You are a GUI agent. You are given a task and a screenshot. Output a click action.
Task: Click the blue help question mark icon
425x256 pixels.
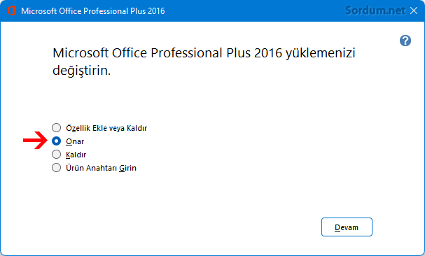405,41
